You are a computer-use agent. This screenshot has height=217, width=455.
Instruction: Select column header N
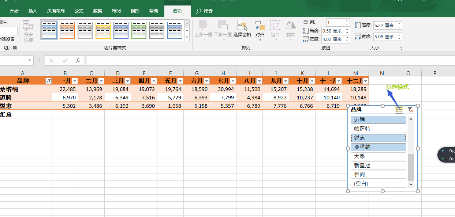coord(382,73)
